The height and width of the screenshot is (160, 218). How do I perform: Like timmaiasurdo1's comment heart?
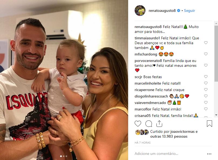tap(206, 43)
